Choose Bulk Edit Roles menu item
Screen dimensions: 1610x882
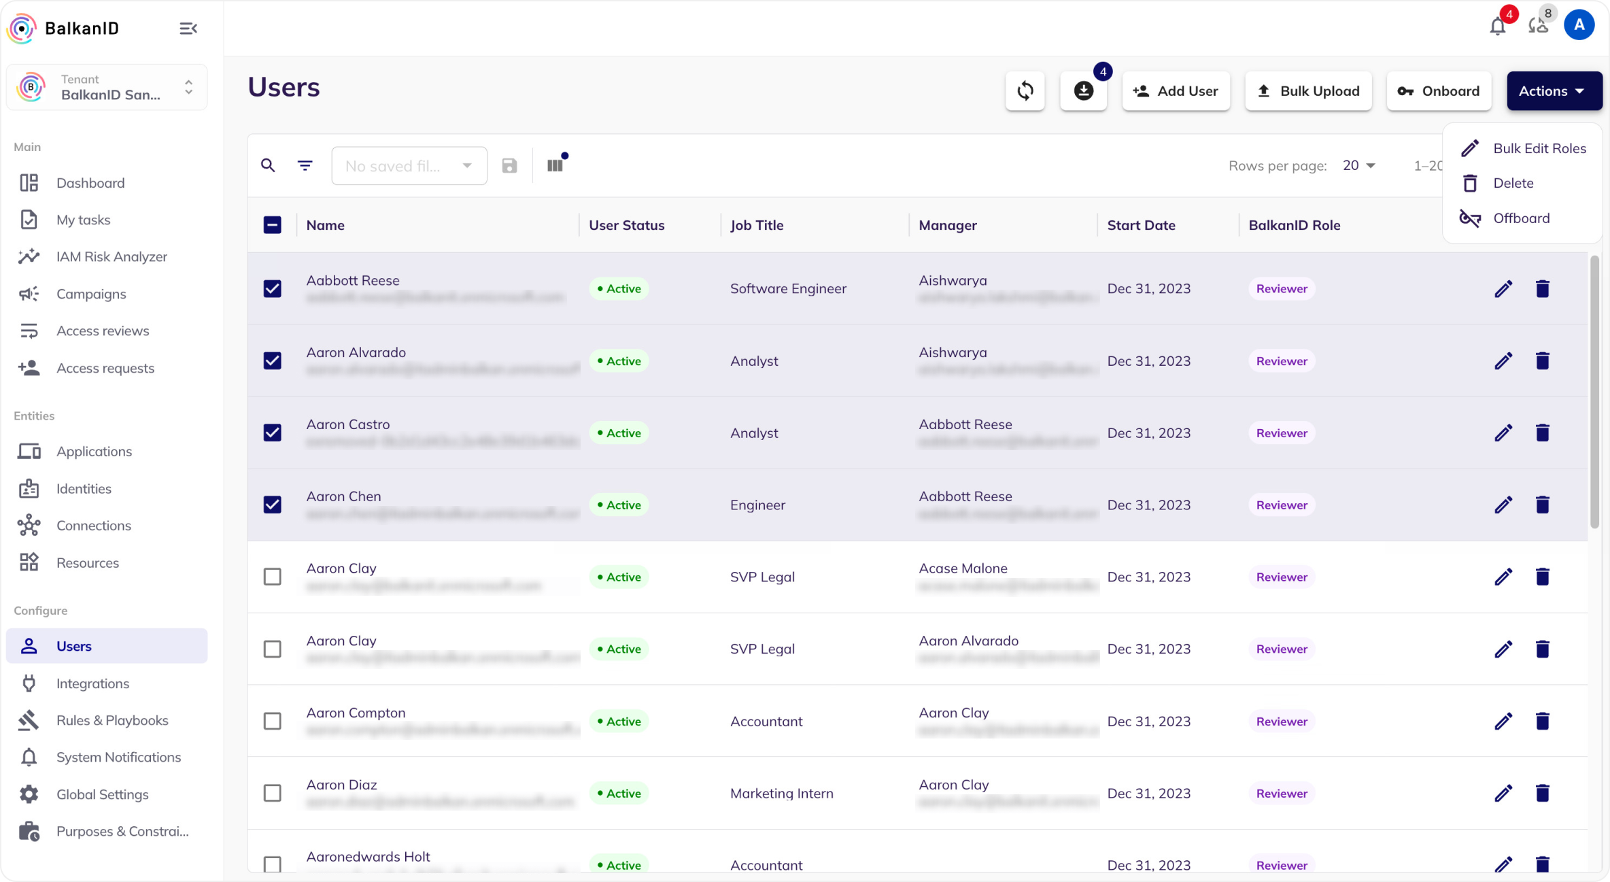point(1539,148)
